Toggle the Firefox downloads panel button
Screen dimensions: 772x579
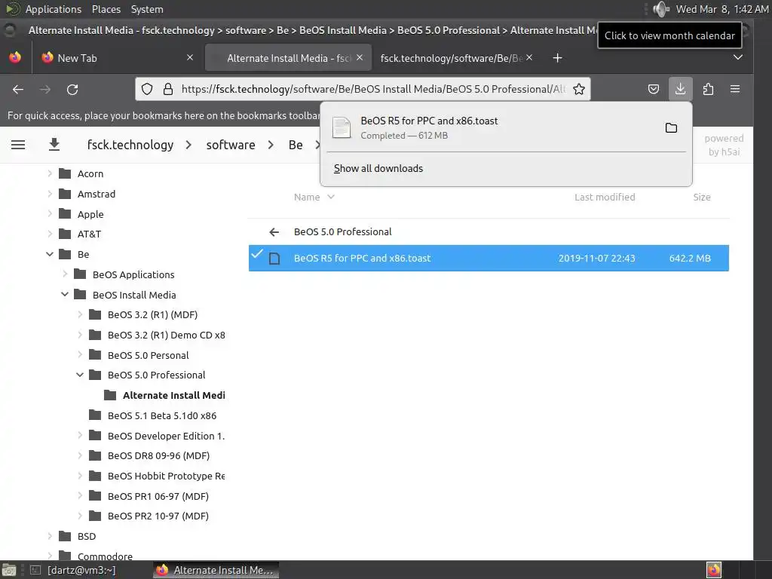[x=681, y=89]
